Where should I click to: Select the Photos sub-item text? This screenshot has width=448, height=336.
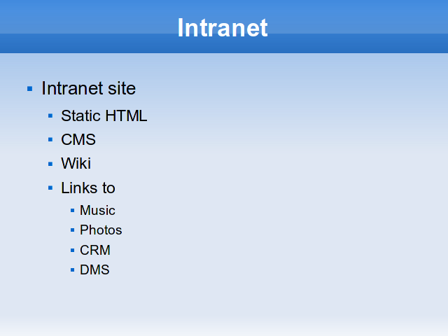tap(101, 230)
